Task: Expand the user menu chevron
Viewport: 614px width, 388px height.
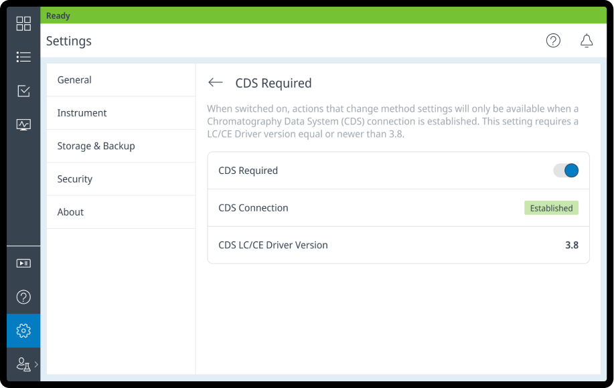Action: (x=36, y=365)
